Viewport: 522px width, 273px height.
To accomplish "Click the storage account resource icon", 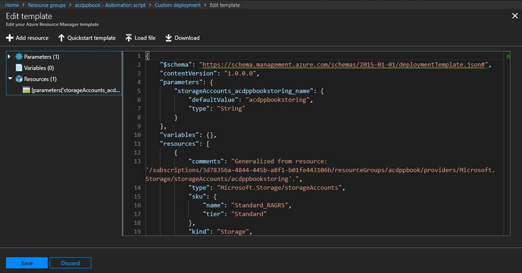I will [x=26, y=90].
